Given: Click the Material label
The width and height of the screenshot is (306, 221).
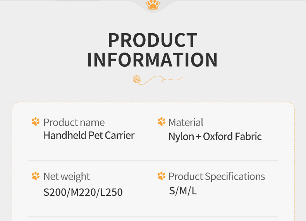Looking at the screenshot, I should pyautogui.click(x=186, y=122).
